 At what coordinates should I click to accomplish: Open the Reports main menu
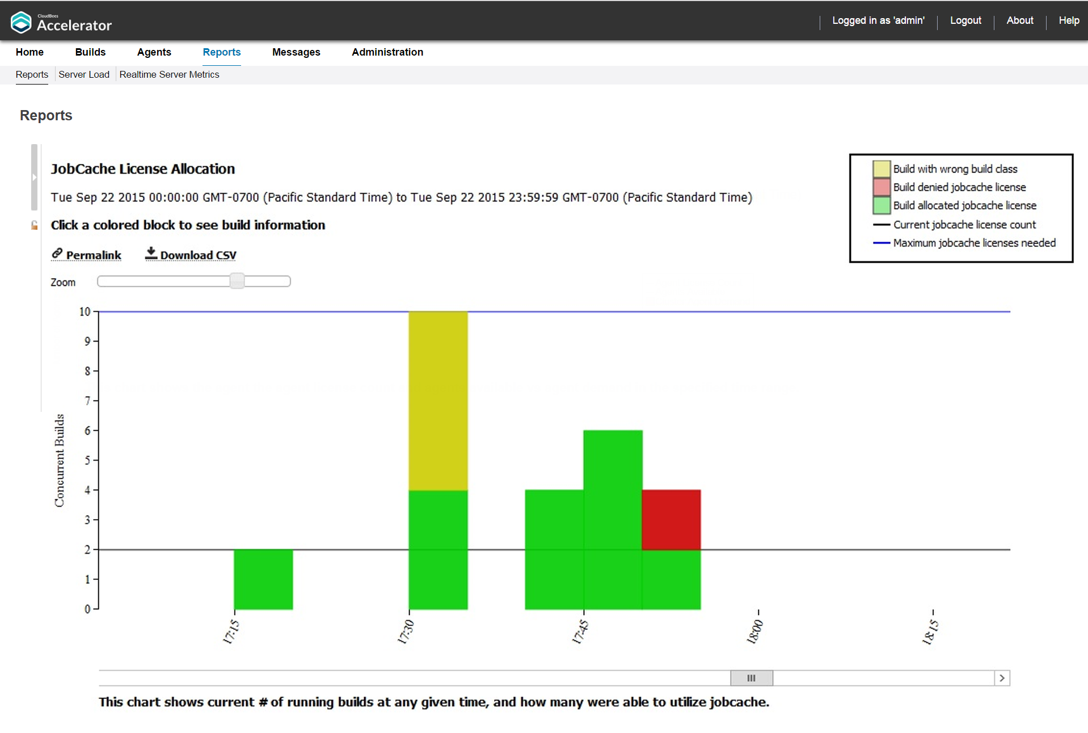(x=222, y=52)
